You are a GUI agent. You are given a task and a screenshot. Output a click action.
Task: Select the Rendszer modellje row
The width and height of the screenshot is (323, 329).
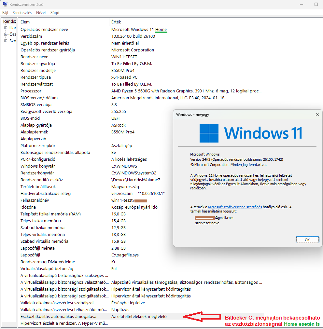click(142, 71)
